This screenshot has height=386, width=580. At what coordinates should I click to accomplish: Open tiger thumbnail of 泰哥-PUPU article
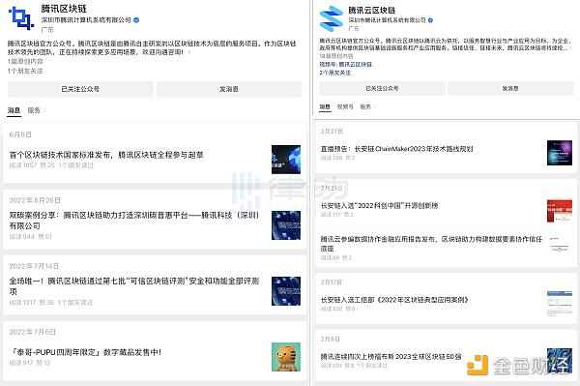pyautogui.click(x=286, y=357)
